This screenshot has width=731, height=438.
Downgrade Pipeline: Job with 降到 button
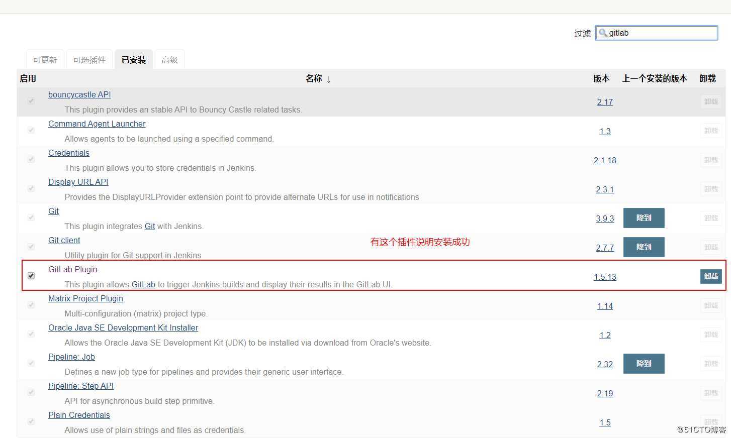click(x=644, y=364)
